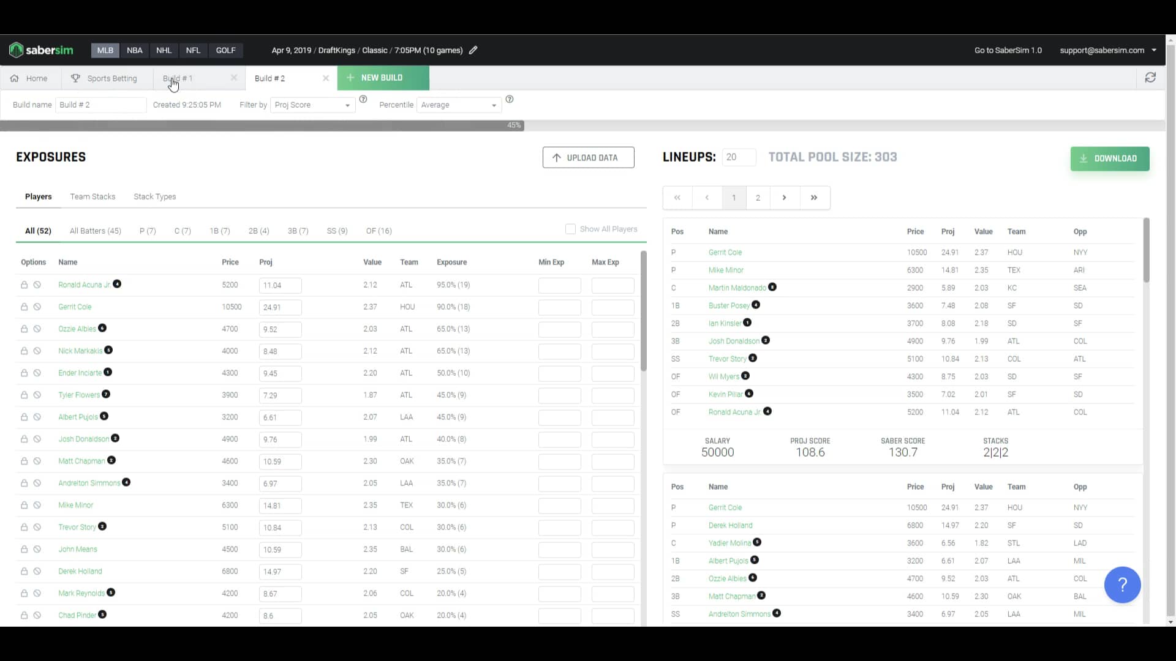Open the Percentile dropdown showing Average

(459, 105)
